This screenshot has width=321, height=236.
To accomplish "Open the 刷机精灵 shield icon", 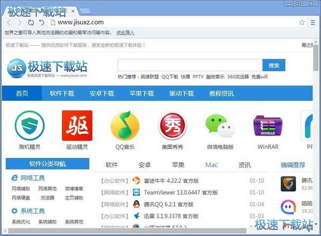I will 30,126.
